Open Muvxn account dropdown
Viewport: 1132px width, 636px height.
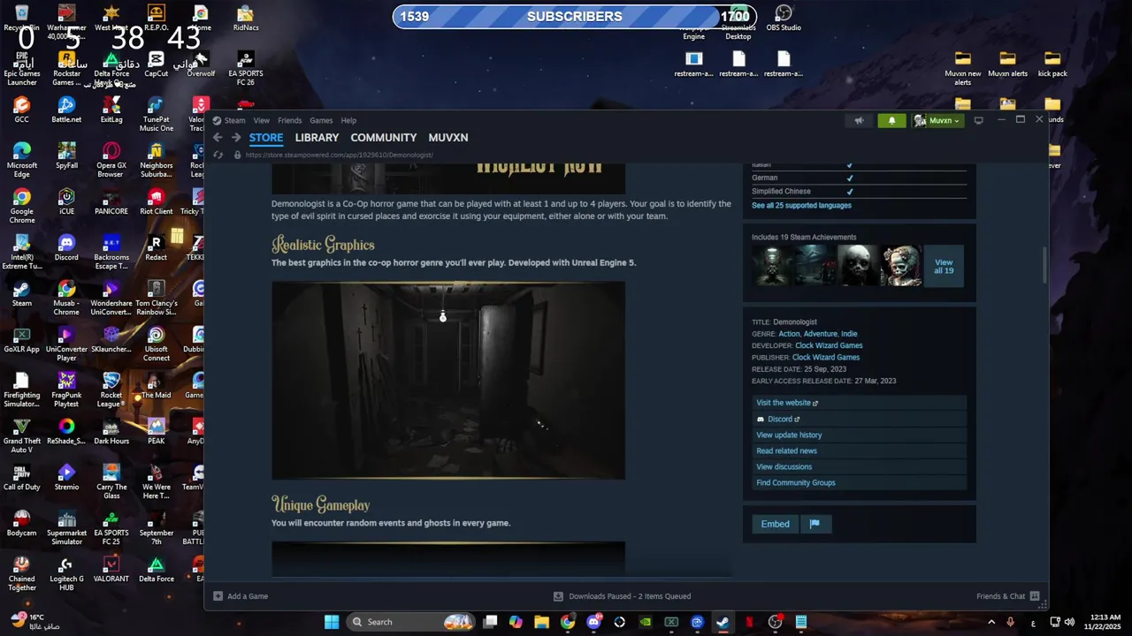pos(937,120)
